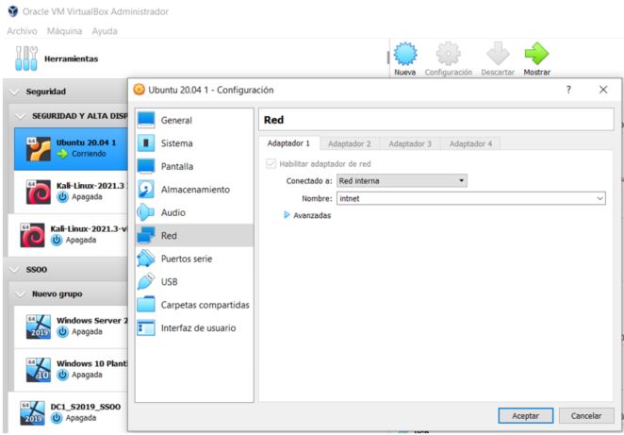The image size is (624, 435).
Task: Collapse the SSOO group
Action: click(14, 270)
